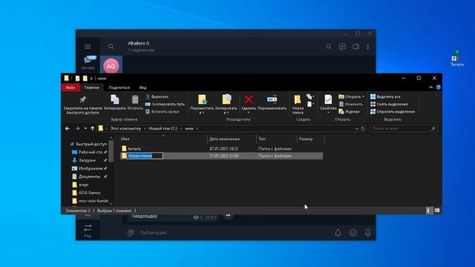The image size is (475, 267).
Task: Open the Explorer help icon
Action: (x=439, y=88)
